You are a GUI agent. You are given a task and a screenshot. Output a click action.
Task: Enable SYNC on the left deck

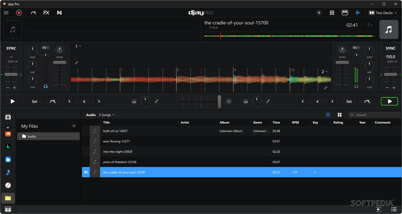click(x=11, y=48)
